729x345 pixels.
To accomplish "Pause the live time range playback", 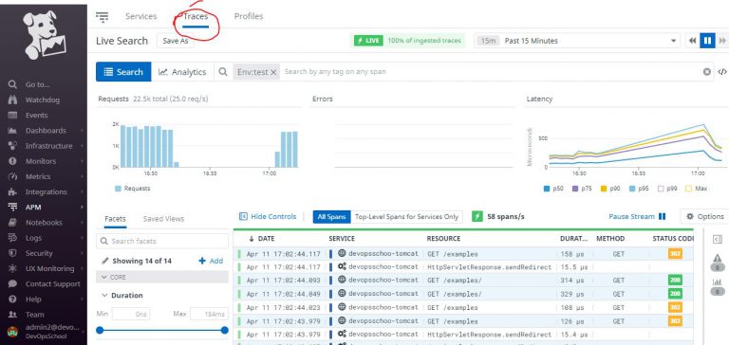I will pyautogui.click(x=707, y=41).
